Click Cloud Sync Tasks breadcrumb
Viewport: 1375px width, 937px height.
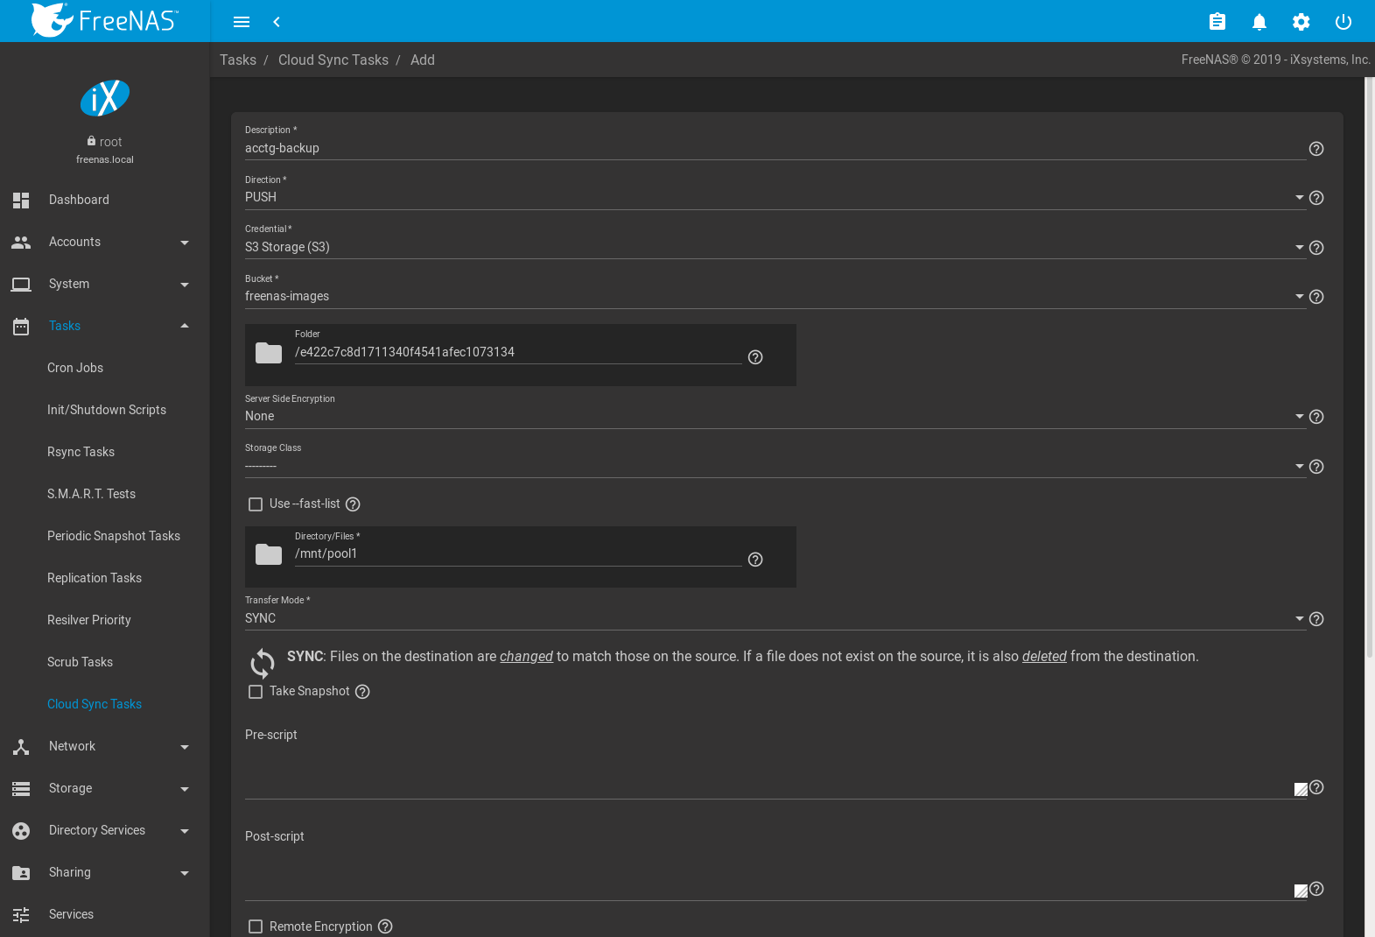(x=333, y=60)
